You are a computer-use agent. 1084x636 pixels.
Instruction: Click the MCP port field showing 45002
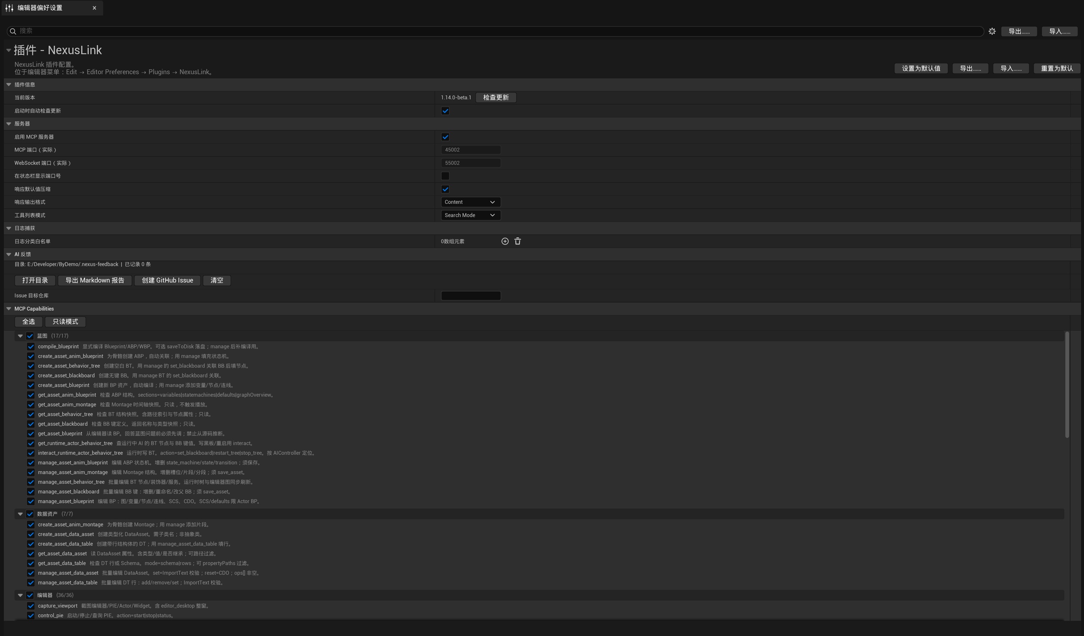[470, 150]
